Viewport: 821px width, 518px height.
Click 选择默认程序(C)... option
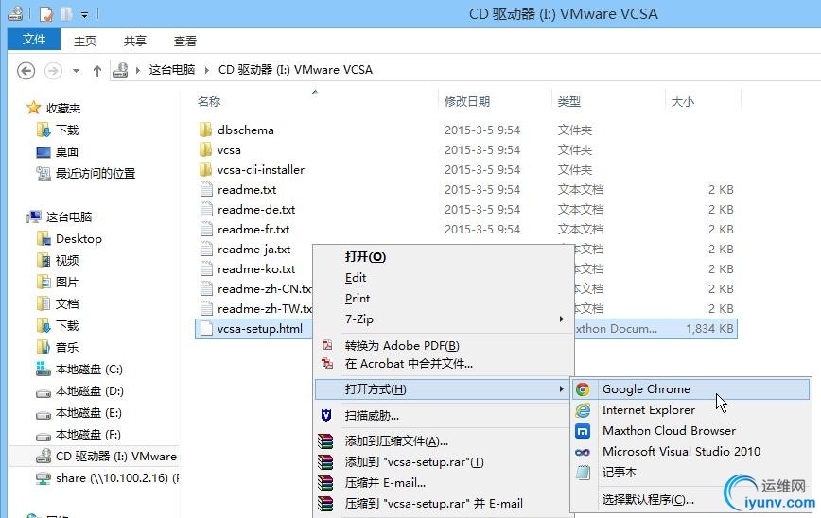click(x=648, y=500)
